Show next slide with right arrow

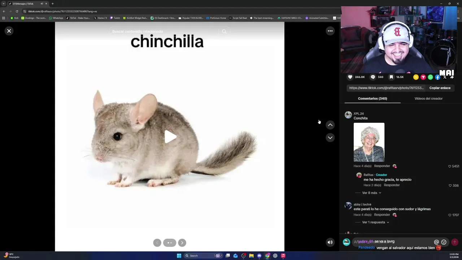tap(182, 243)
